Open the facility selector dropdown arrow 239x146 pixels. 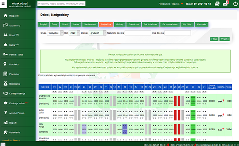(x=182, y=4)
